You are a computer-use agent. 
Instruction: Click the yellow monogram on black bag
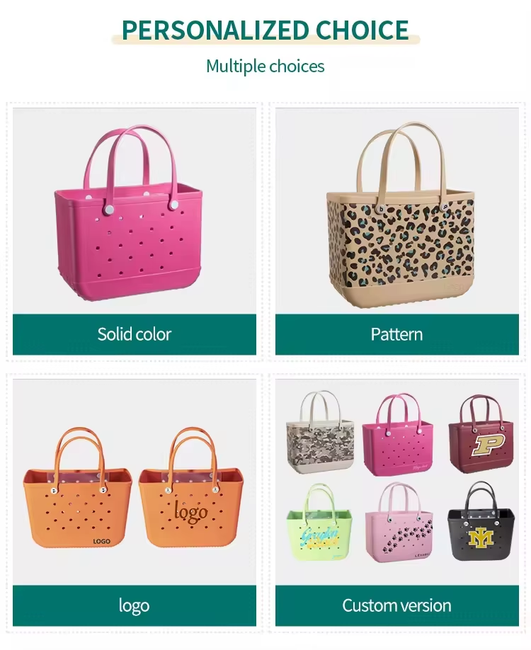pyautogui.click(x=481, y=537)
